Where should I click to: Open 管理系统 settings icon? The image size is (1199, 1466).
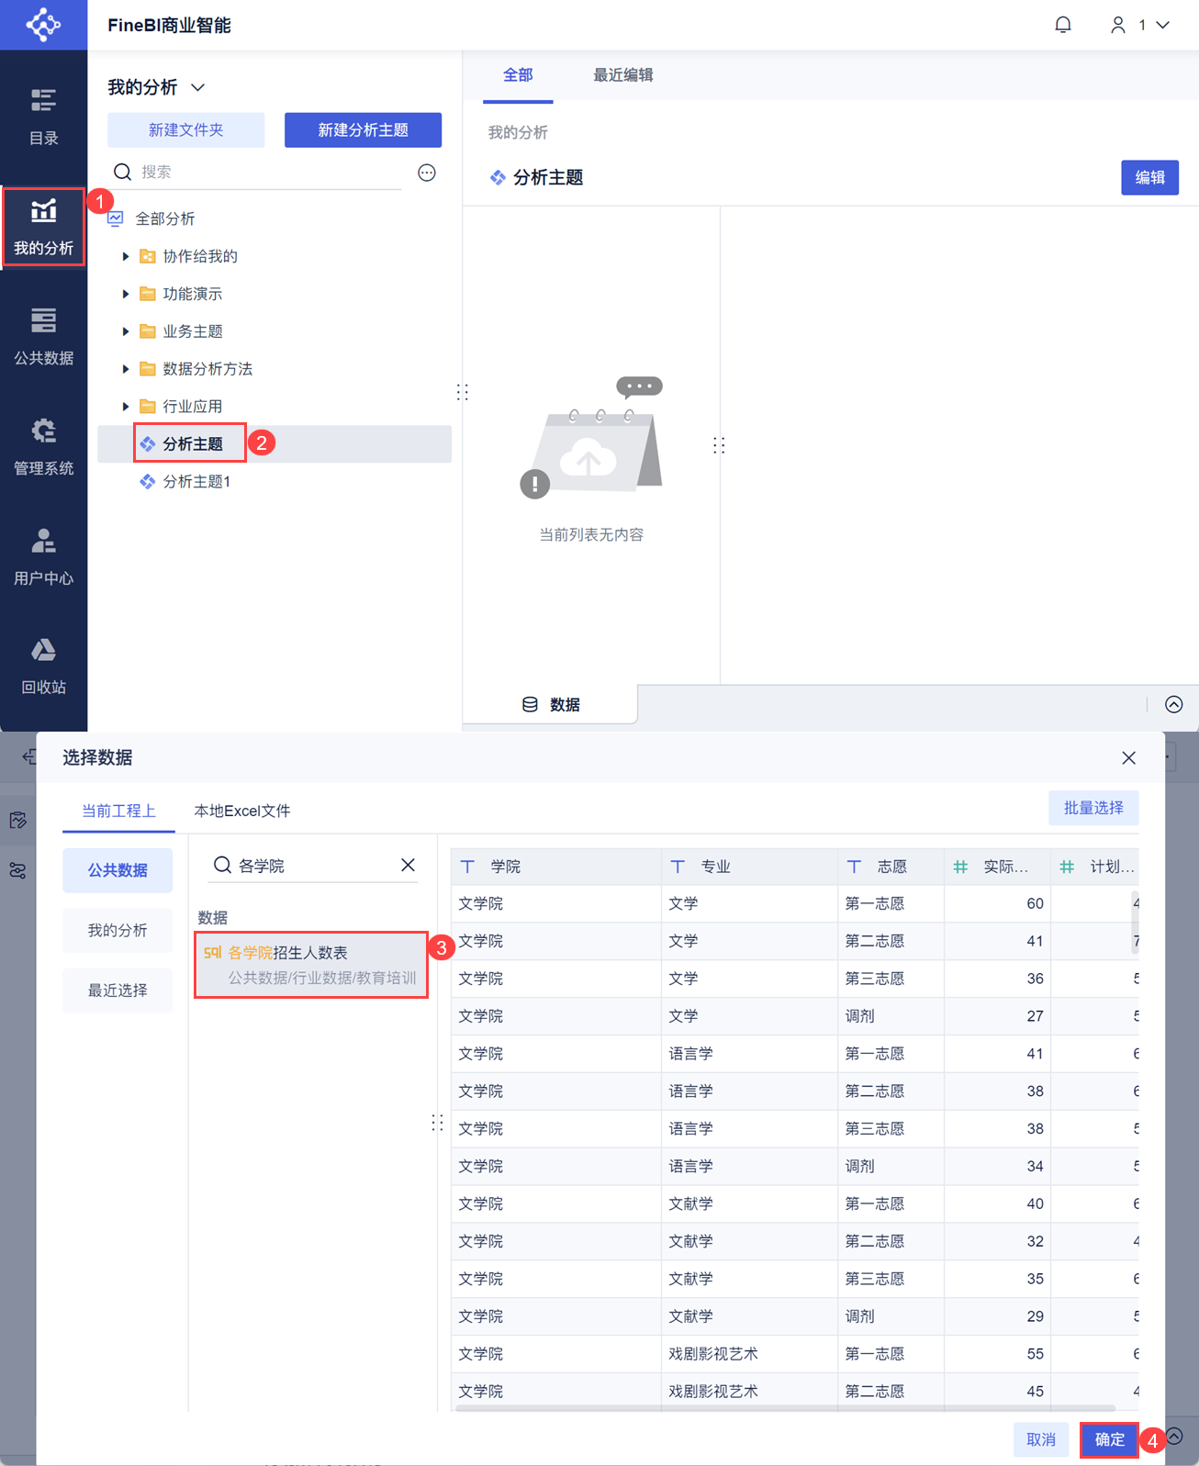(x=43, y=447)
